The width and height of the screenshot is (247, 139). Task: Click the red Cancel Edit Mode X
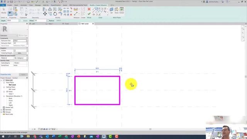coord(89,9)
